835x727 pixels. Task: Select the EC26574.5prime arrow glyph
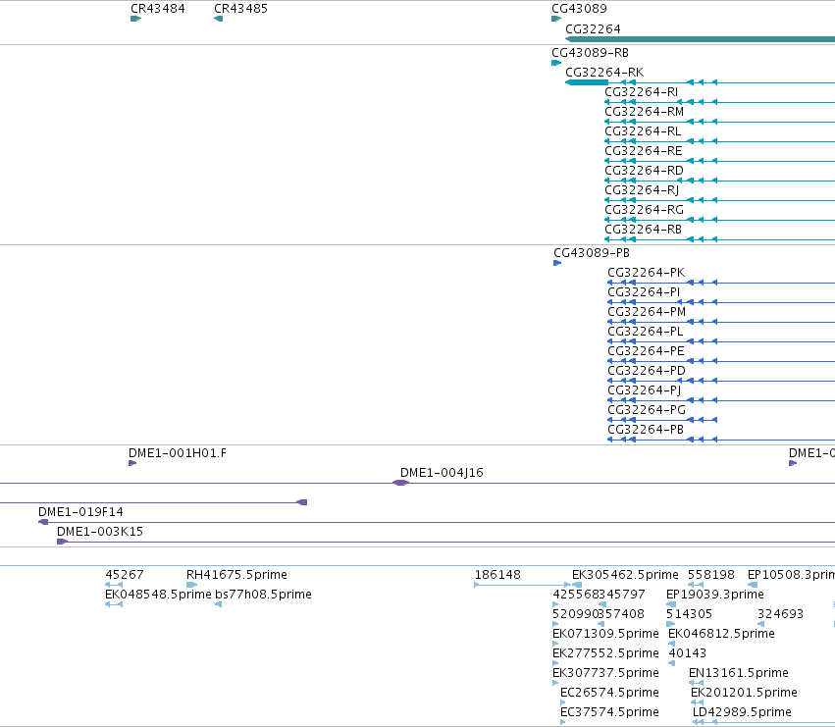pyautogui.click(x=563, y=702)
